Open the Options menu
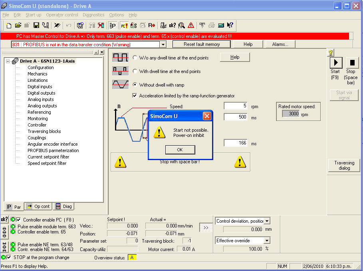Image resolution: width=363 pixels, height=271 pixels. [x=117, y=15]
